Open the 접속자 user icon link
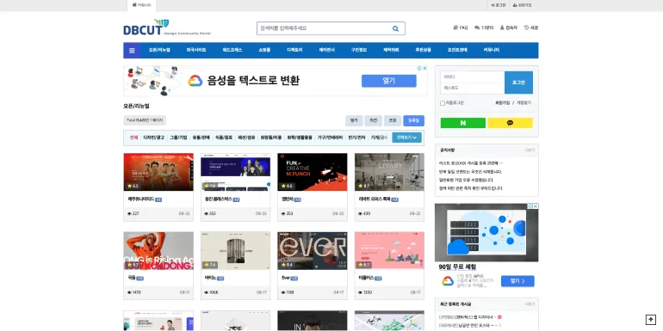The width and height of the screenshot is (663, 331). click(508, 28)
